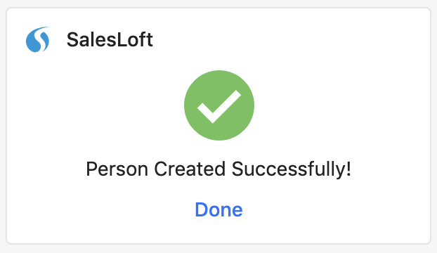Click the green circle's upper edge
This screenshot has height=253, width=437.
(219, 72)
